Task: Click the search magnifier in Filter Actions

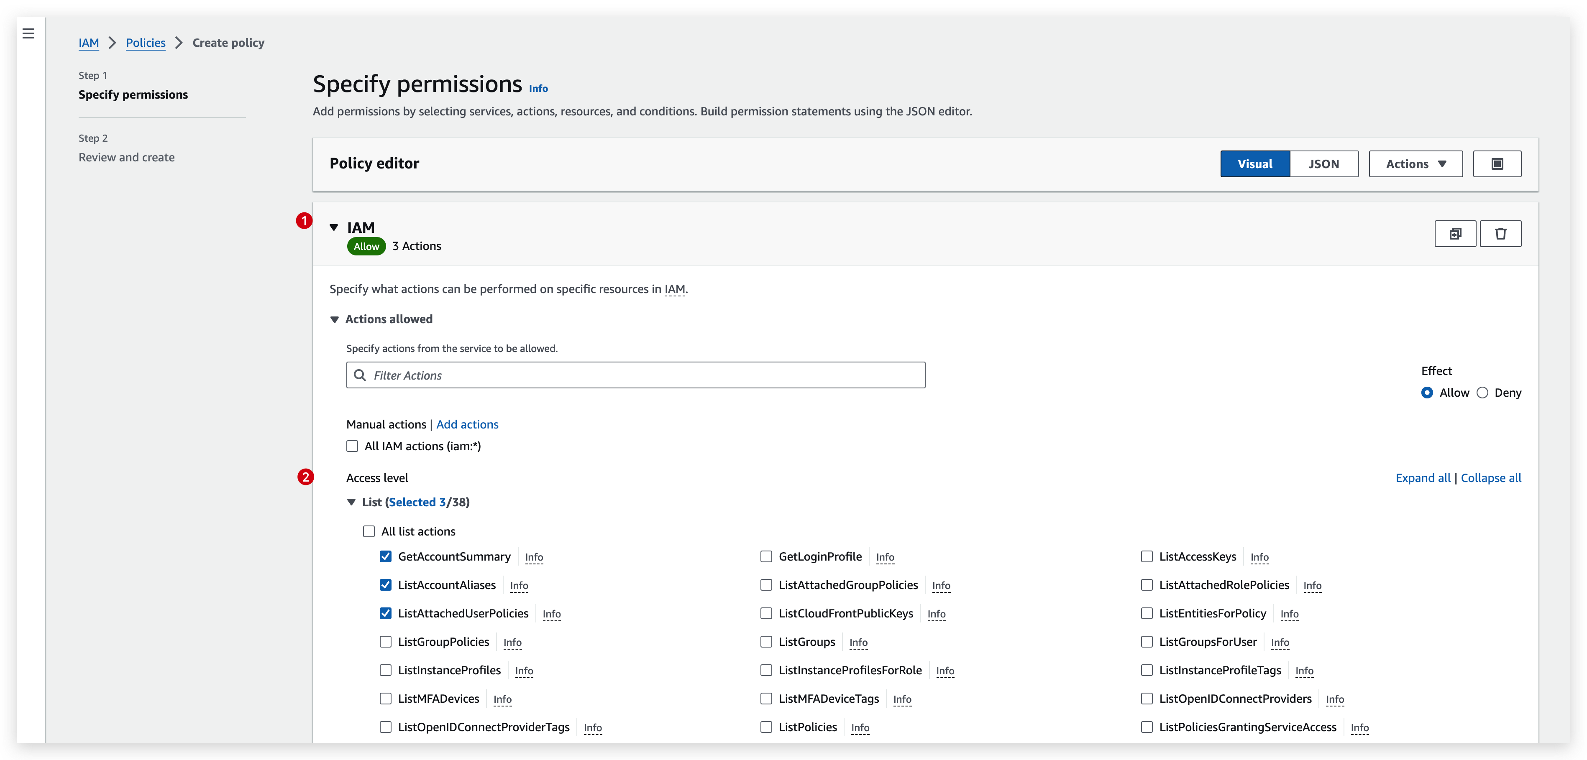Action: click(x=361, y=375)
